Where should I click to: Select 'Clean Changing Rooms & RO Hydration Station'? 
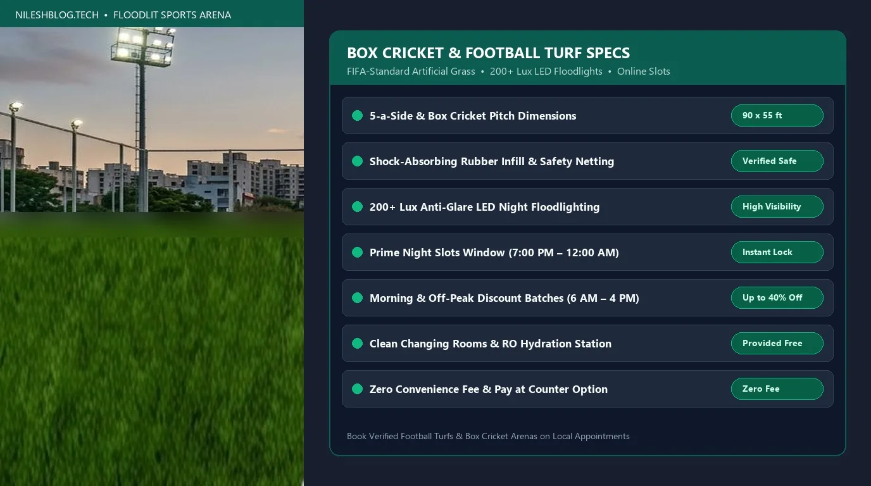point(491,344)
